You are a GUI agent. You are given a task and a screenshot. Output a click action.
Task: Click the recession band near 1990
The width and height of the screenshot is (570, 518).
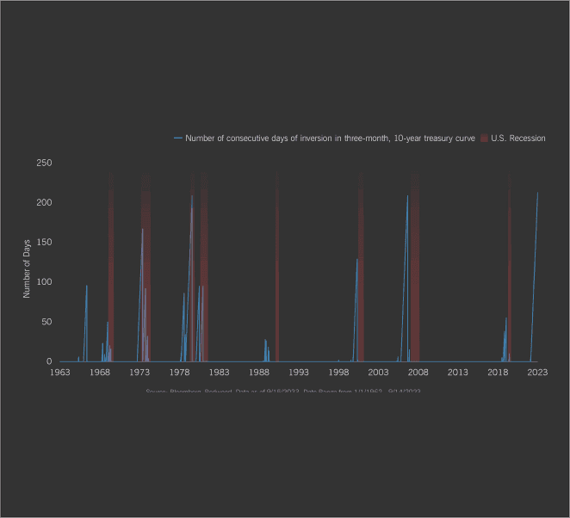tap(277, 267)
